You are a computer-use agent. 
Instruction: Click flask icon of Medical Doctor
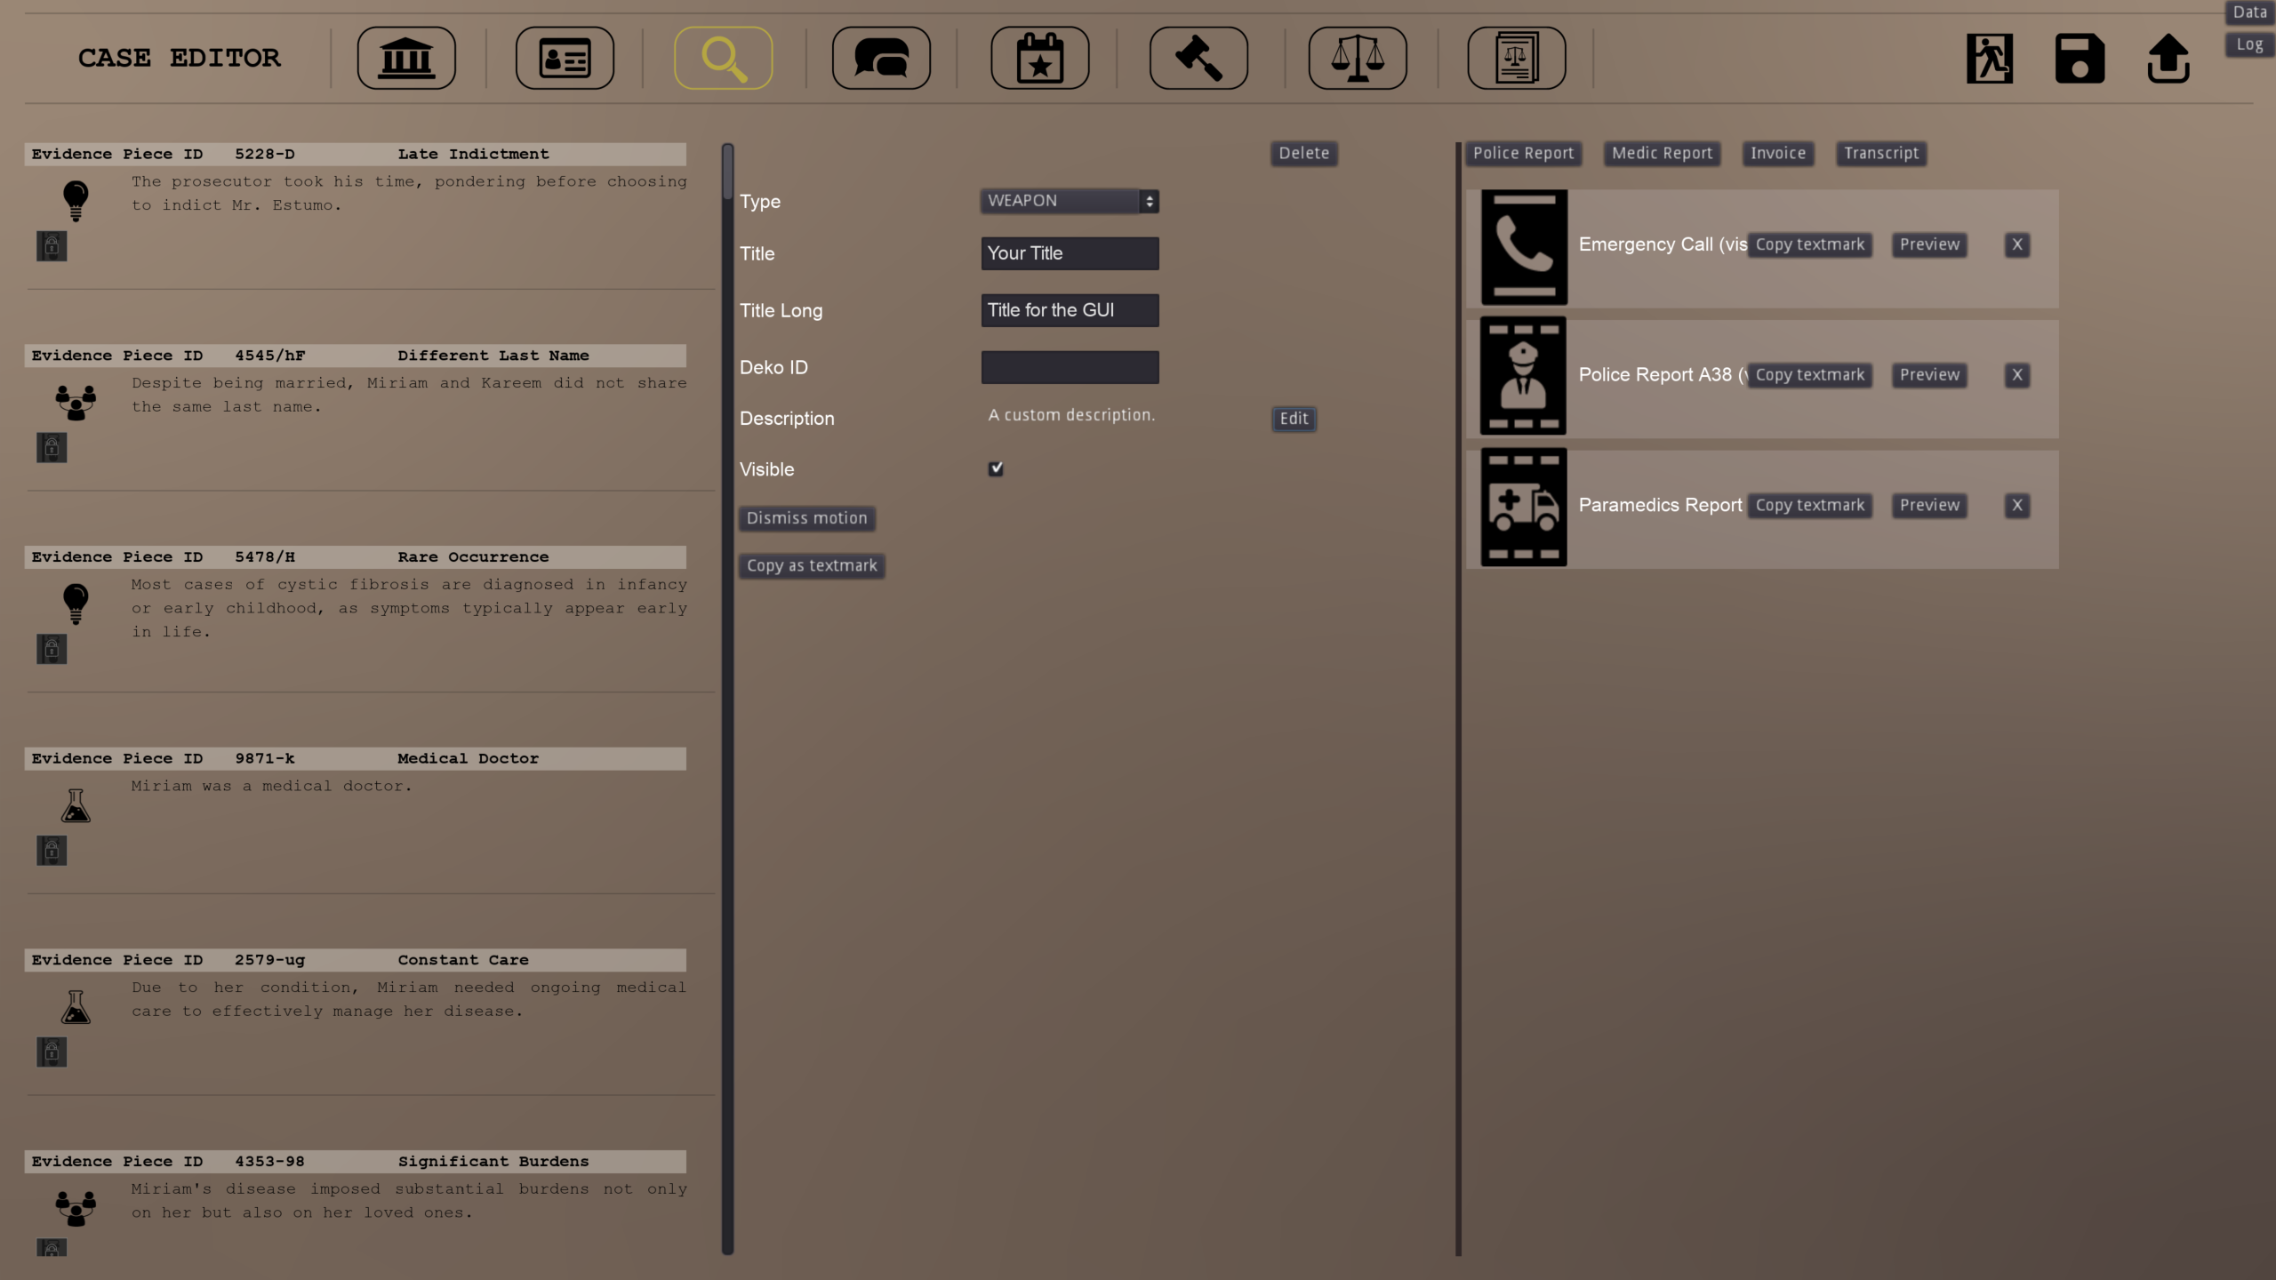point(76,805)
